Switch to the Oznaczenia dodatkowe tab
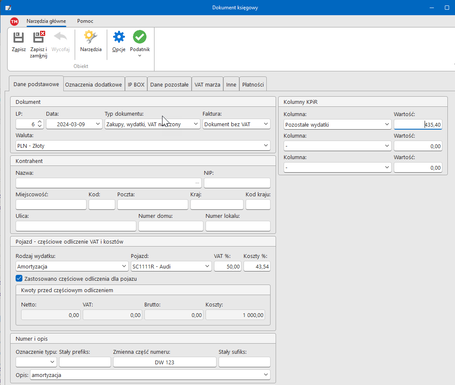The image size is (455, 385). (94, 84)
